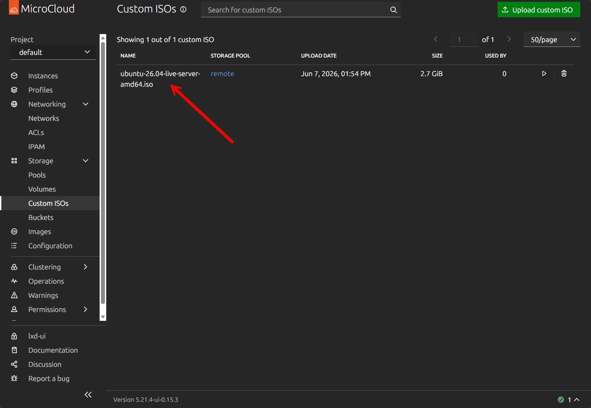Click the lxd-ui lock icon
The height and width of the screenshot is (408, 591).
click(x=14, y=336)
